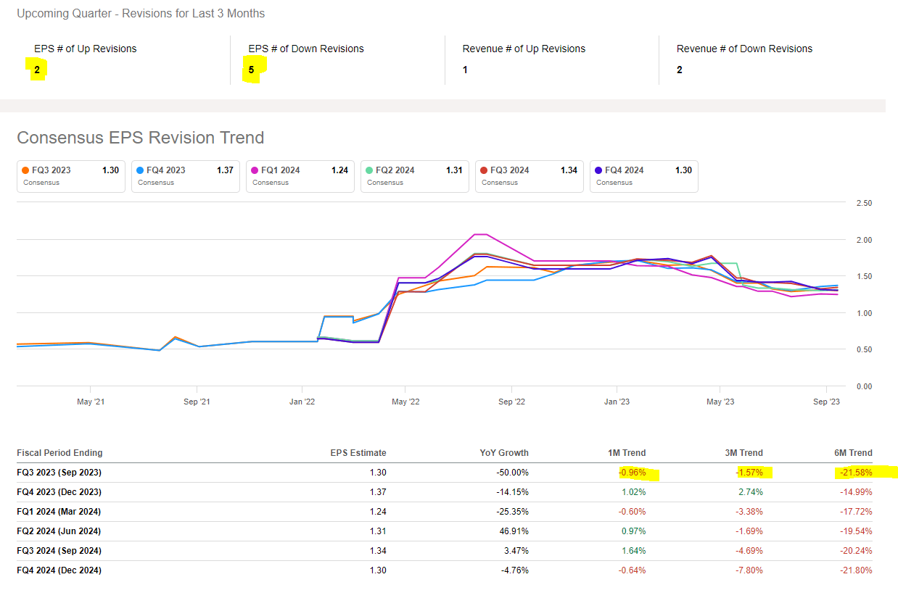This screenshot has height=590, width=898.
Task: Toggle the FQ4 2023 consensus legend chip
Action: point(186,176)
